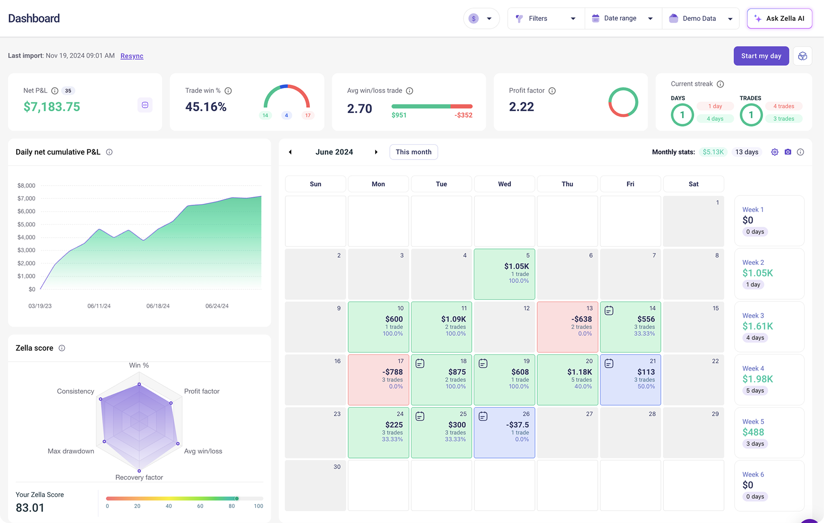Select the June 5 calendar day cell
824x523 pixels.
tap(504, 274)
